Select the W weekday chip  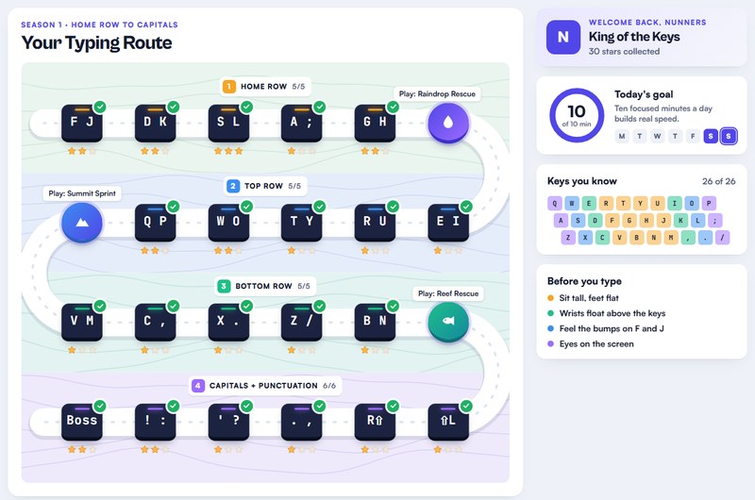[x=657, y=136]
